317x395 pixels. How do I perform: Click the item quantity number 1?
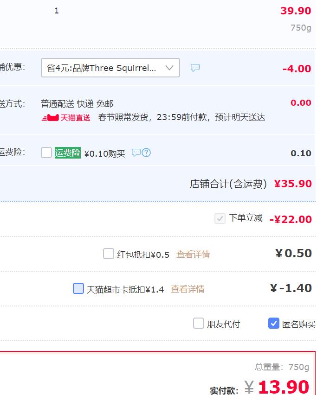click(x=57, y=11)
